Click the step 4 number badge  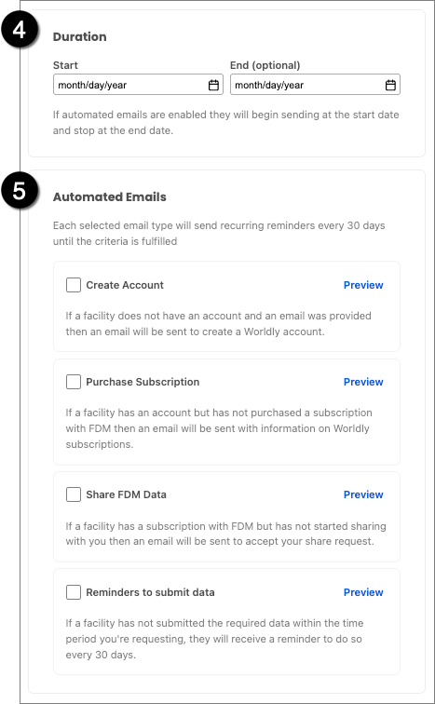pos(19,30)
